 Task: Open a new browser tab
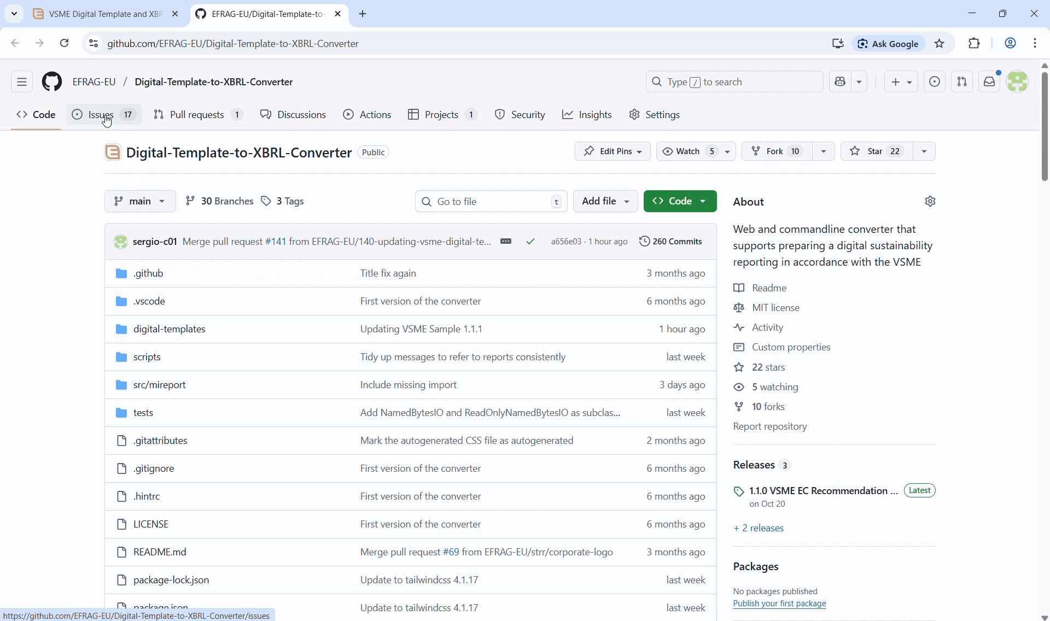(x=363, y=14)
